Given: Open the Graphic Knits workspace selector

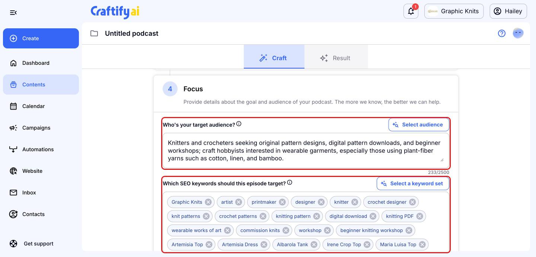Looking at the screenshot, I should pos(454,11).
